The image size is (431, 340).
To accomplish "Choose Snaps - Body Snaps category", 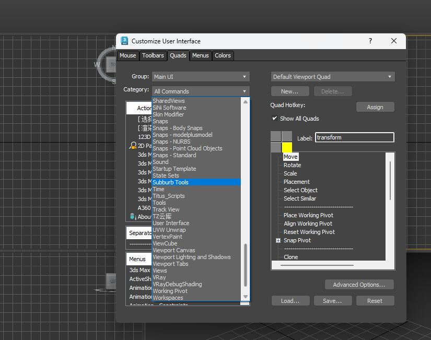I will (x=196, y=128).
